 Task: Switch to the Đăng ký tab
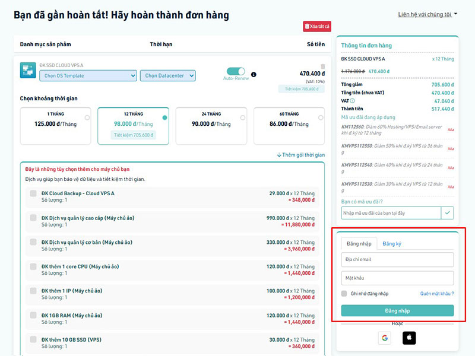[x=392, y=244]
